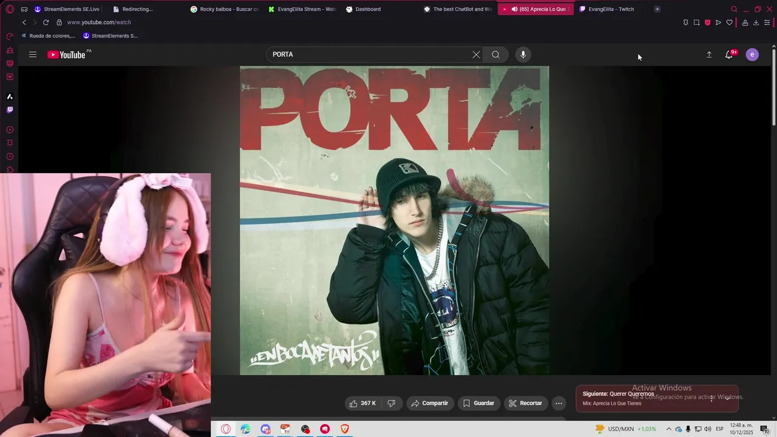Show hidden system tray icons

pos(669,429)
